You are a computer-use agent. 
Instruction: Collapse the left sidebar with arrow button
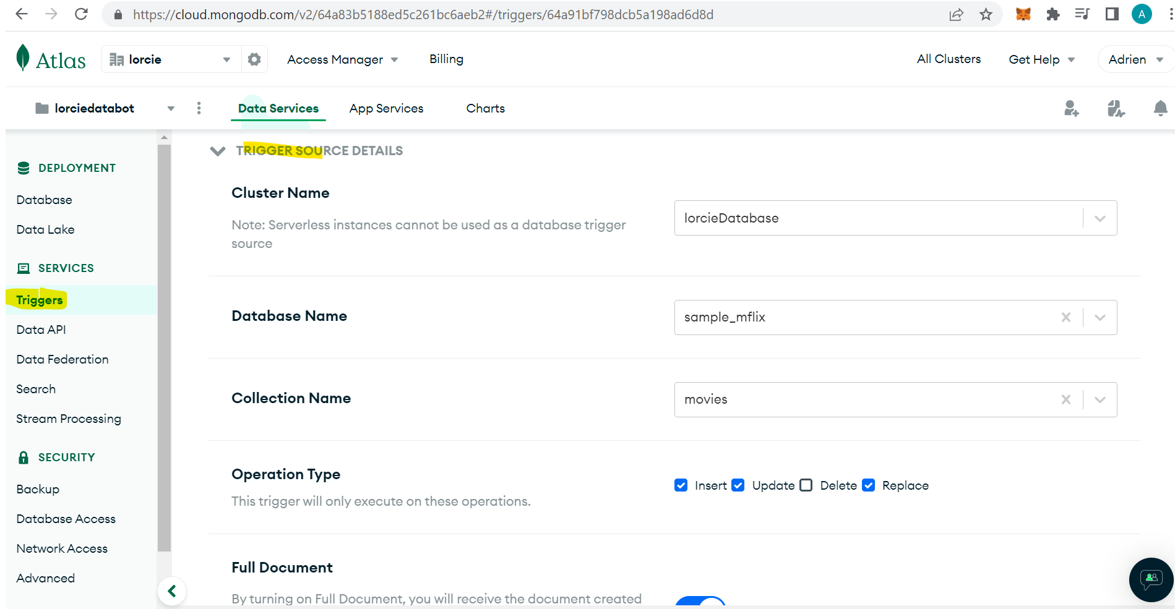click(x=172, y=591)
